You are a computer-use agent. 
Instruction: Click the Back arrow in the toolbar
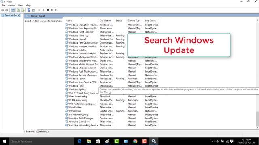[2, 10]
